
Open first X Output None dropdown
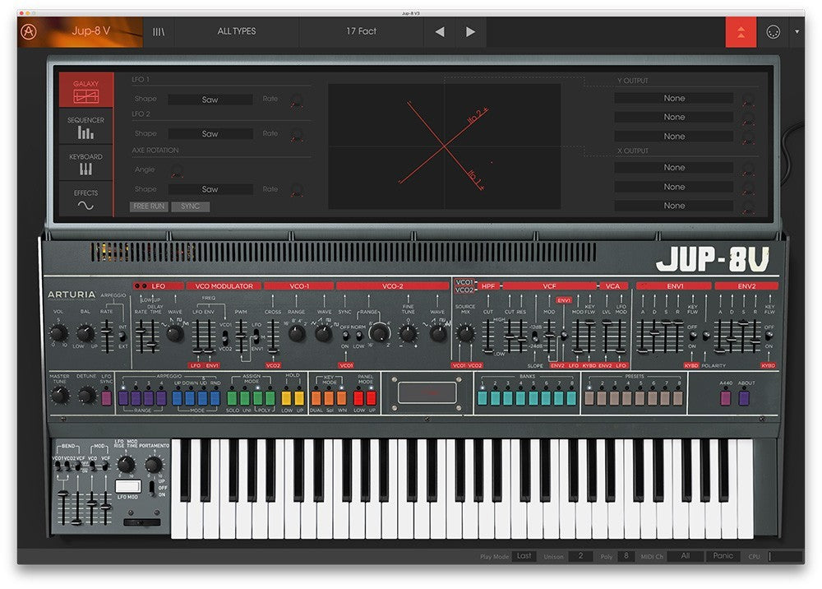point(674,167)
